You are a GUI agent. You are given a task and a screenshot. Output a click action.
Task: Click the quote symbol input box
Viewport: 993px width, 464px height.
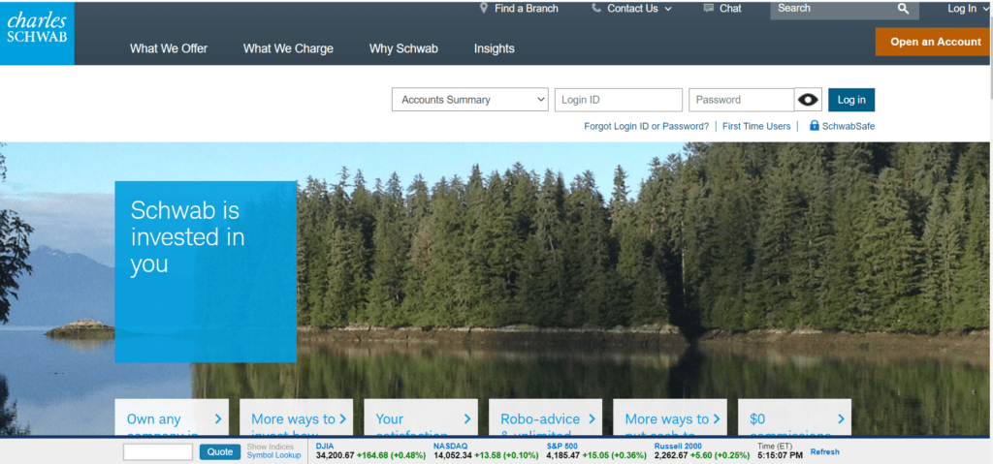[158, 452]
